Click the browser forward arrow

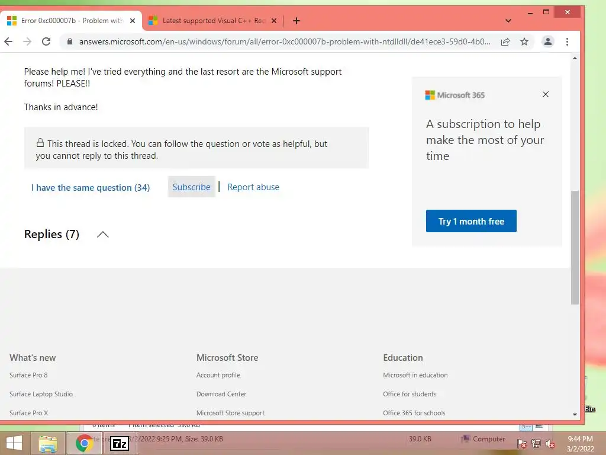coord(27,41)
